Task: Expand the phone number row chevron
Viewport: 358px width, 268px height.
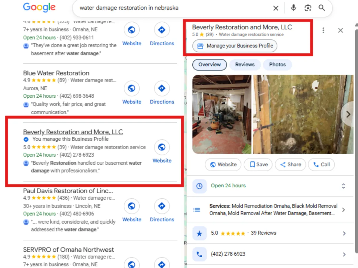Action: click(344, 254)
